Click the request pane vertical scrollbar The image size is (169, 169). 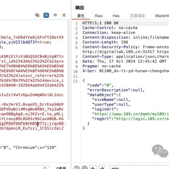[x=69, y=71]
